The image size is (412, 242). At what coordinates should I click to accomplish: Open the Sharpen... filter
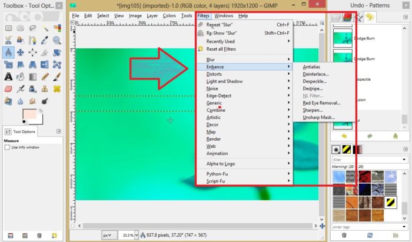point(312,110)
